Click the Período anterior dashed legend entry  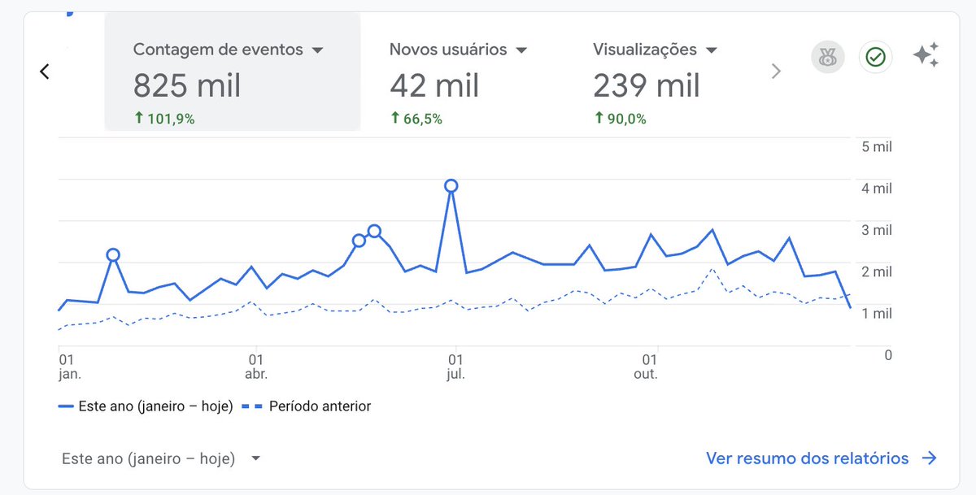[307, 406]
